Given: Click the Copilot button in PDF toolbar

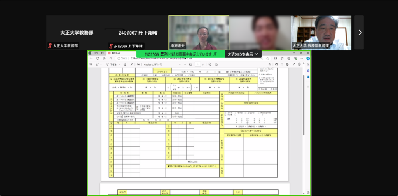Looking at the screenshot, I should 152,64.
